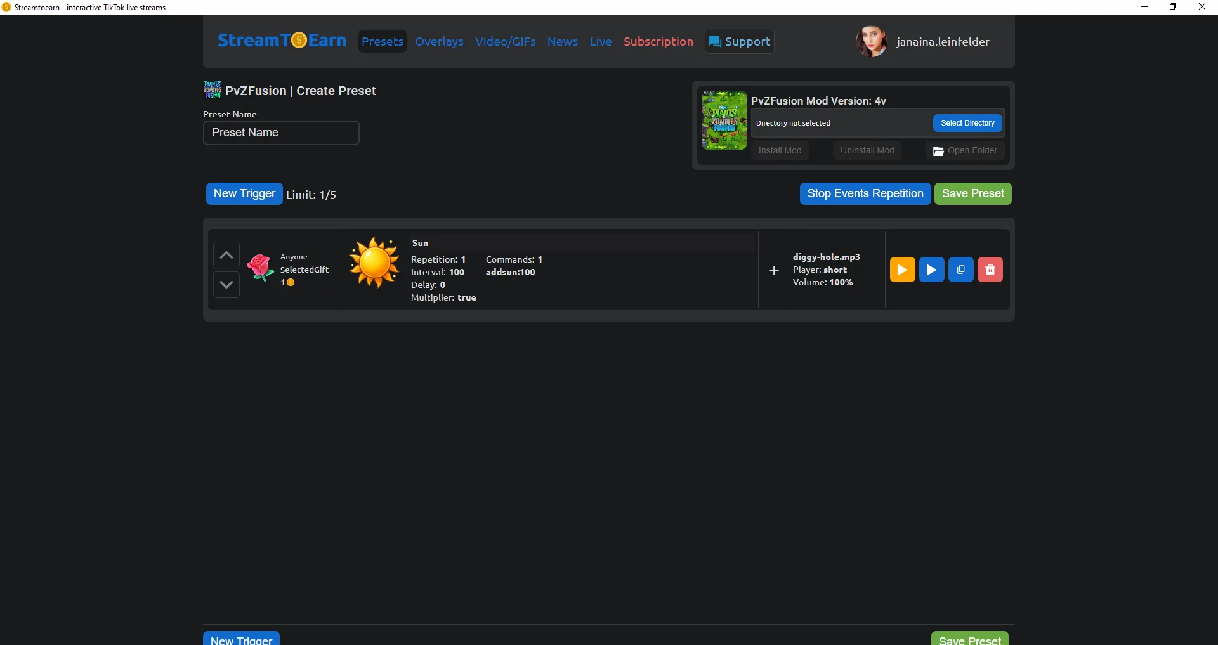Click the Install Mod button
1218x645 pixels.
(780, 150)
